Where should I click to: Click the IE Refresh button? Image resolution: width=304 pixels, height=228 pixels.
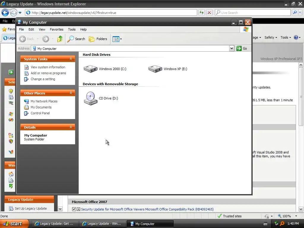(x=202, y=12)
